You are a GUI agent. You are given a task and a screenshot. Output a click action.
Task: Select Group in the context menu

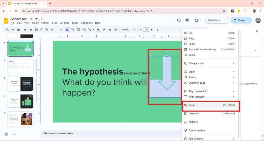tap(192, 105)
